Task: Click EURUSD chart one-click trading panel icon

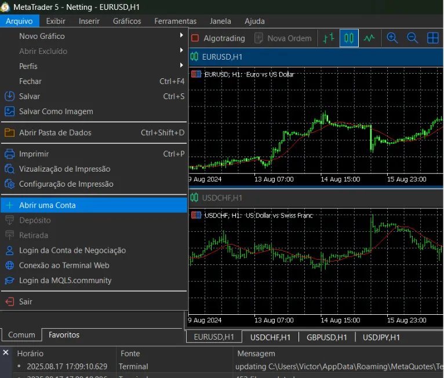Action: [x=196, y=74]
